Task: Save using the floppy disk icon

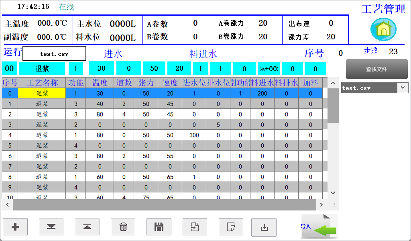Action: point(159,227)
